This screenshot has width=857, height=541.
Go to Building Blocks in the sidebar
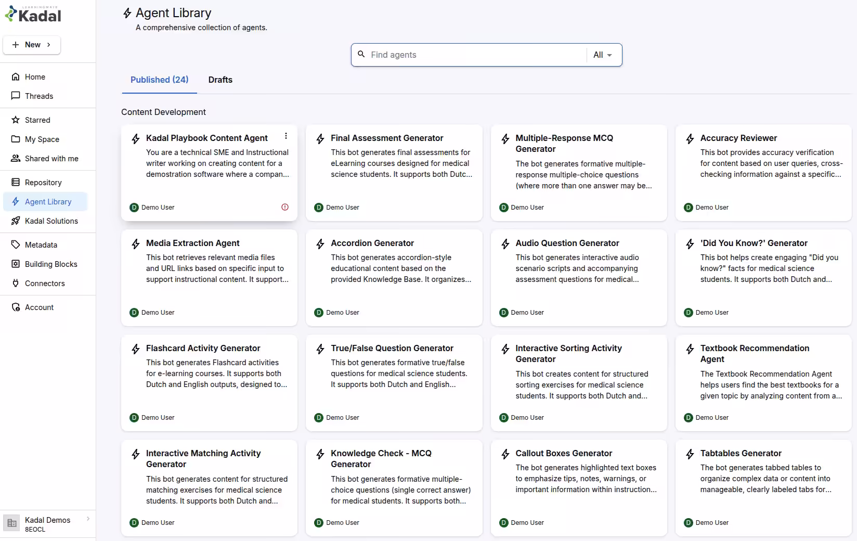click(x=51, y=264)
